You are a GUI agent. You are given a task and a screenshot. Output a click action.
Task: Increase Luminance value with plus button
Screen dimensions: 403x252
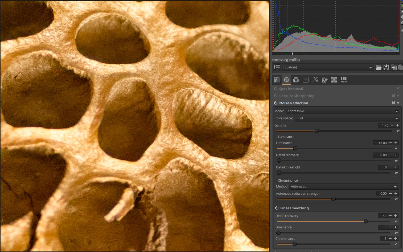pos(396,143)
